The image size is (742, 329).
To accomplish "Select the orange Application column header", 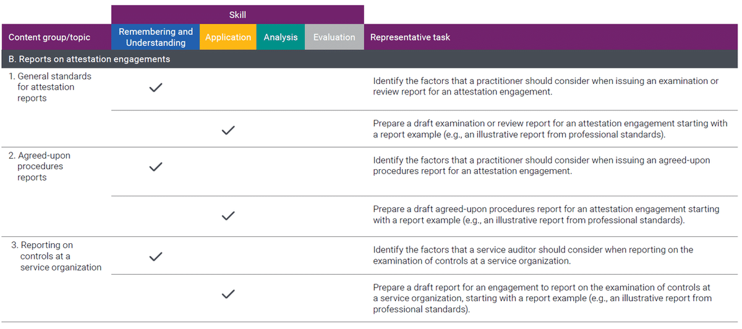I will (228, 37).
